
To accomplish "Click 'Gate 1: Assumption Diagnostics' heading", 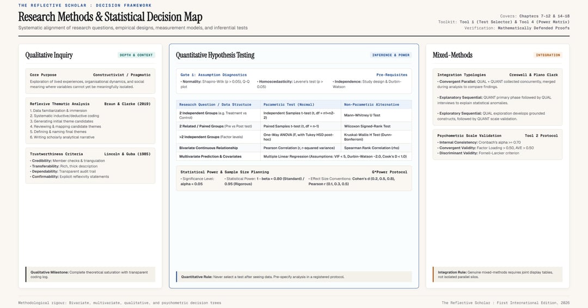I will [x=213, y=75].
